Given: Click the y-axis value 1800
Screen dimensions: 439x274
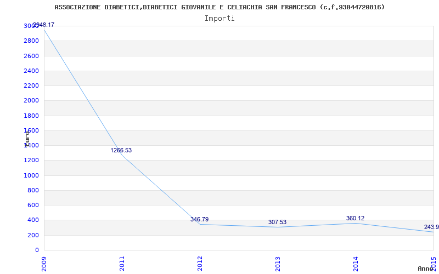Looking at the screenshot, I should (31, 116).
